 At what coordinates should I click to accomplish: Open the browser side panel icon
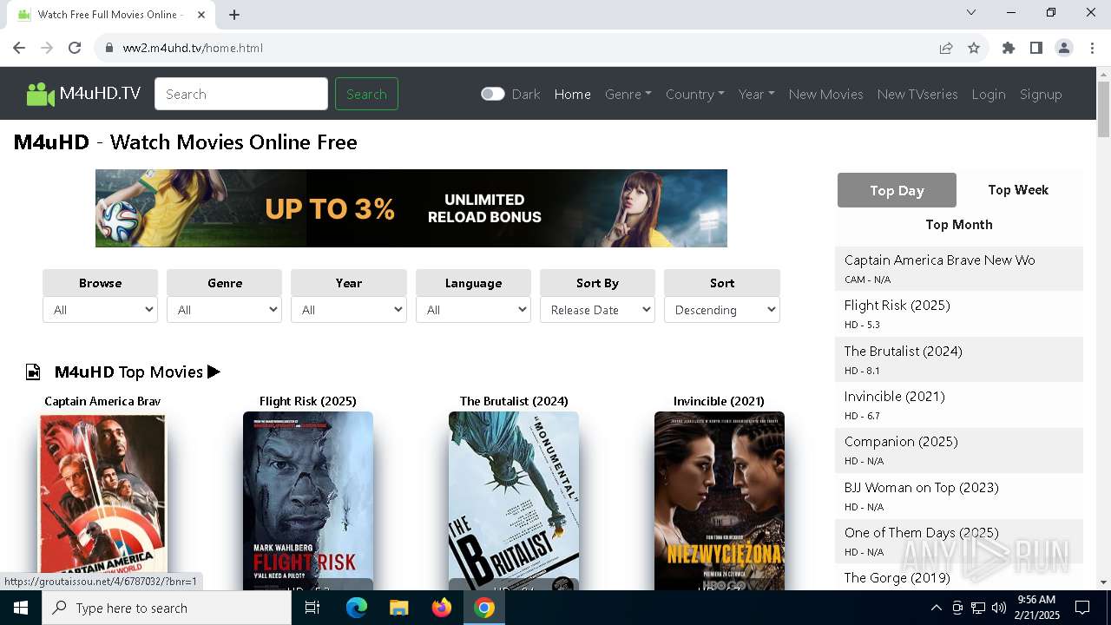click(1036, 48)
